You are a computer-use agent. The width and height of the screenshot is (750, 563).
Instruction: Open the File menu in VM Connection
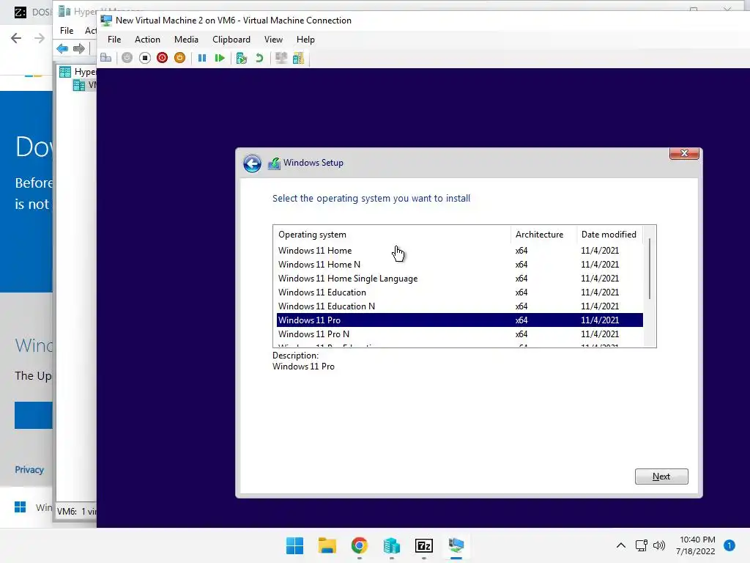point(114,40)
